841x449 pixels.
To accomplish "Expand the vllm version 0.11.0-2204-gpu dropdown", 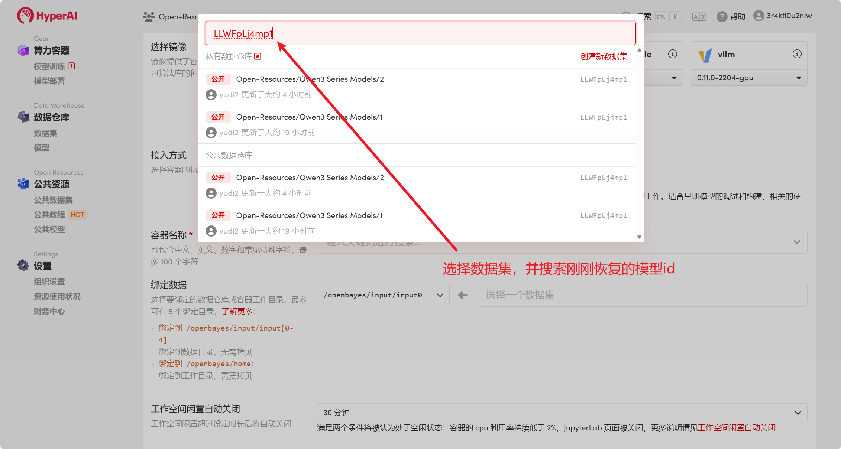I will 748,78.
